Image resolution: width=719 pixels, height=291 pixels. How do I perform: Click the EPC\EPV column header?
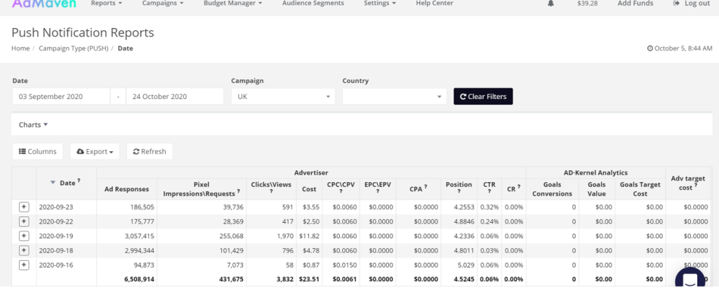click(377, 188)
